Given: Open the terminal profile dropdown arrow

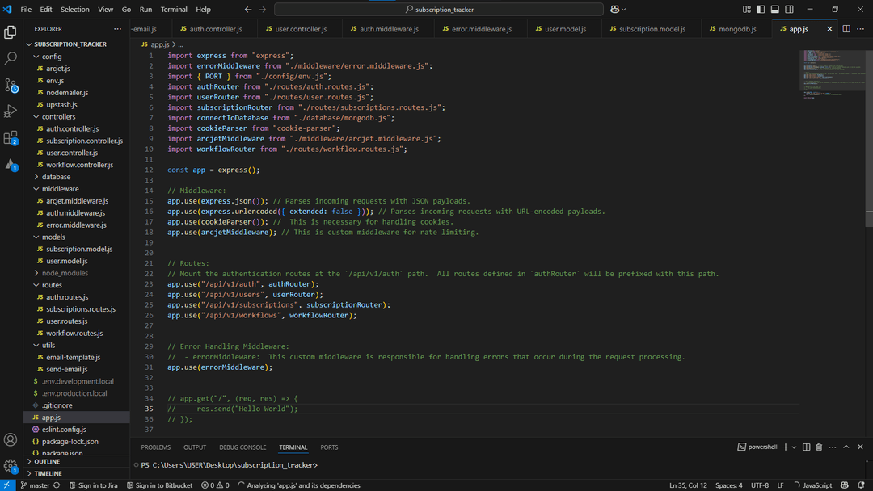Looking at the screenshot, I should point(794,447).
